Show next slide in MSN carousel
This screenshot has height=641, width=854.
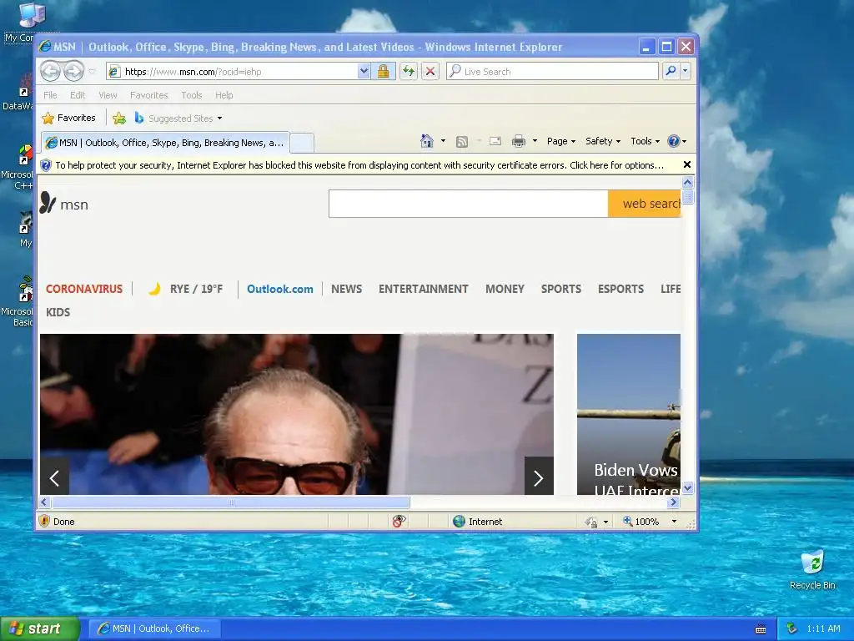539,478
